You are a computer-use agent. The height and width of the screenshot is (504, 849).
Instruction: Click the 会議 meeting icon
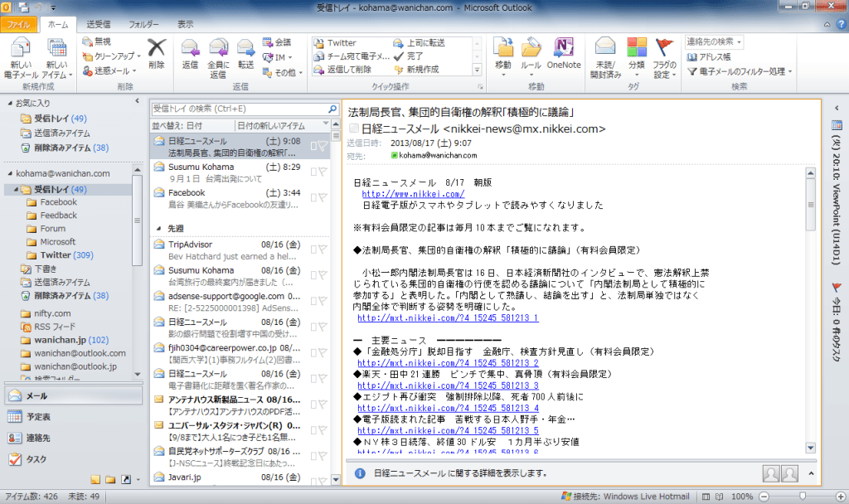[x=268, y=42]
